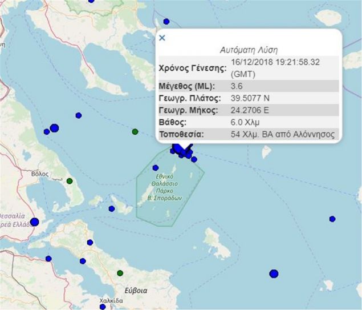The image size is (362, 310).
Task: Click the blue marker inside the marine park
Action: click(x=156, y=168)
